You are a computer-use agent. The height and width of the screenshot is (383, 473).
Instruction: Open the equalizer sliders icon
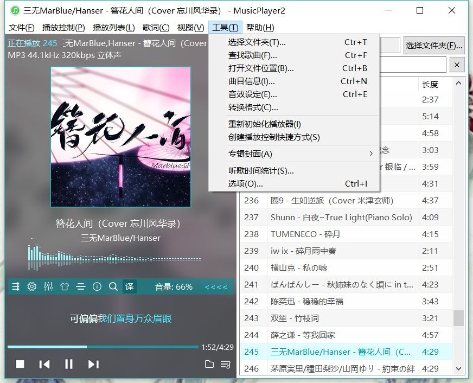48,286
